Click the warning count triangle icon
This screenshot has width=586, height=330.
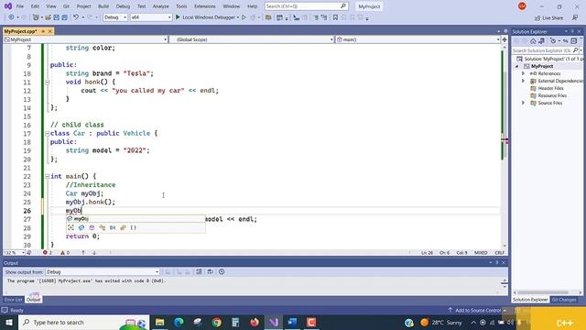point(62,253)
